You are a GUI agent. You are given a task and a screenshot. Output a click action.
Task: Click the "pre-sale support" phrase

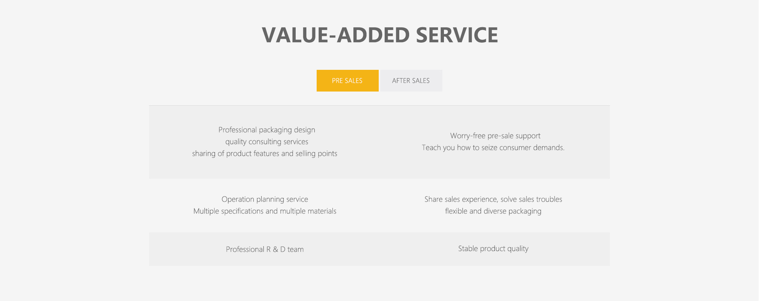(x=514, y=136)
